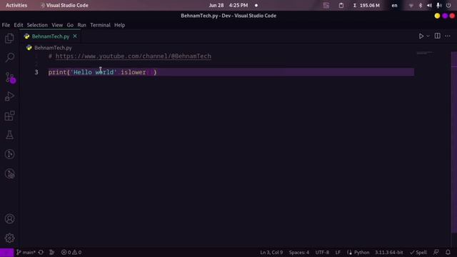Open the sound volume indicator in top bar

pos(429,5)
